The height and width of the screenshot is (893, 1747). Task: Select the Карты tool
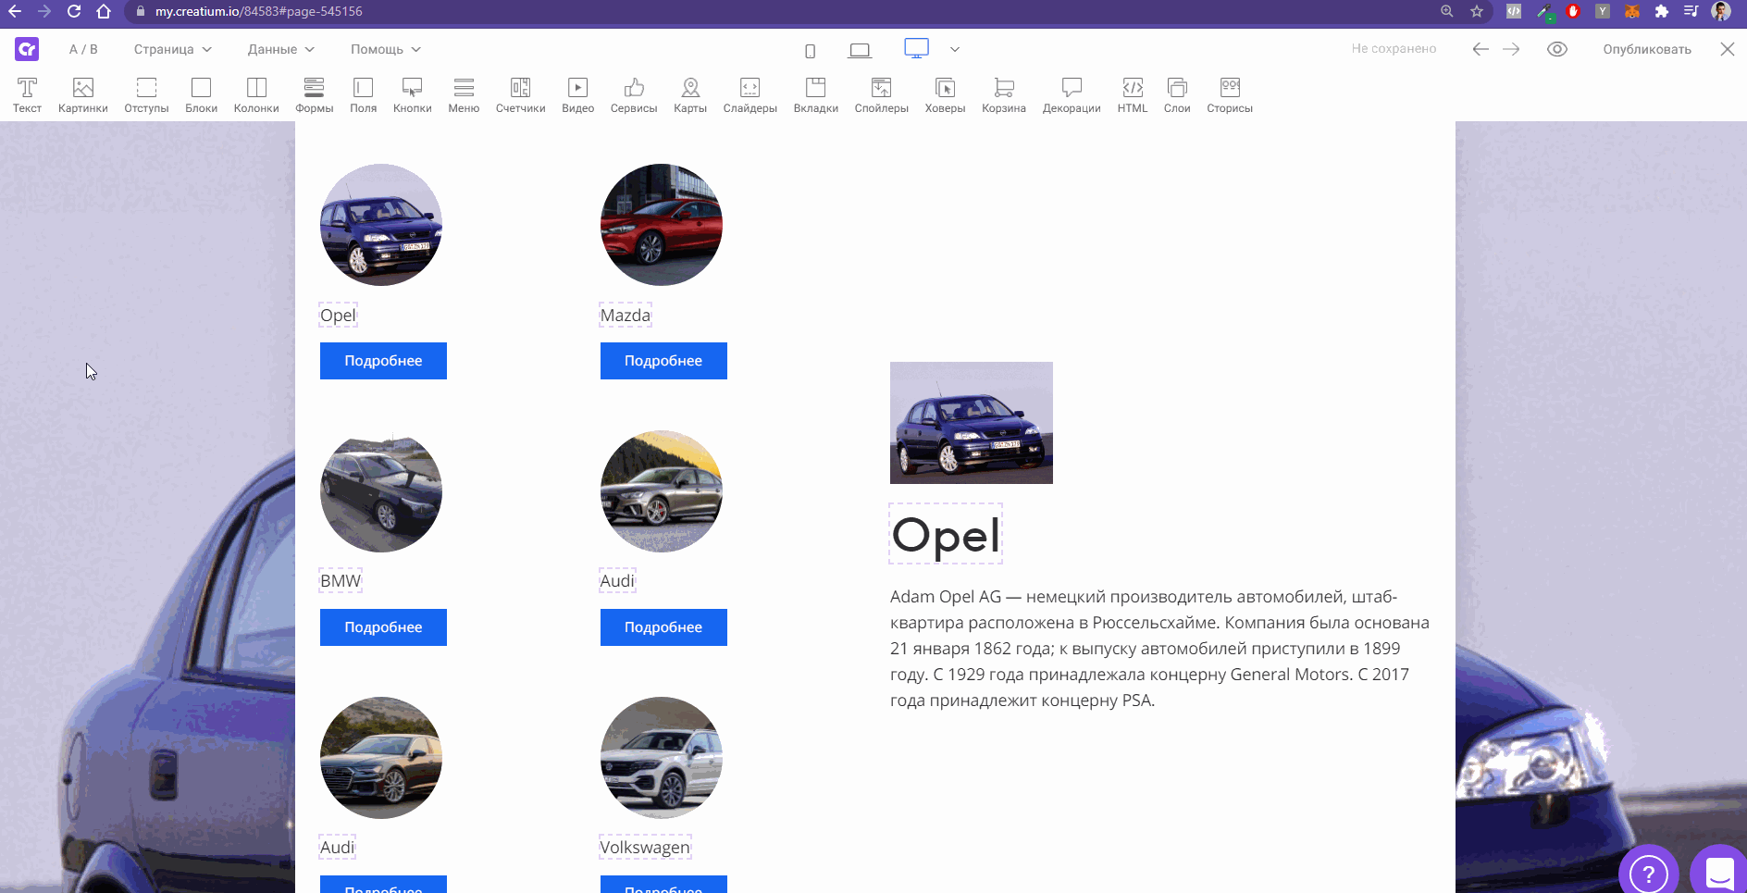[x=690, y=95]
